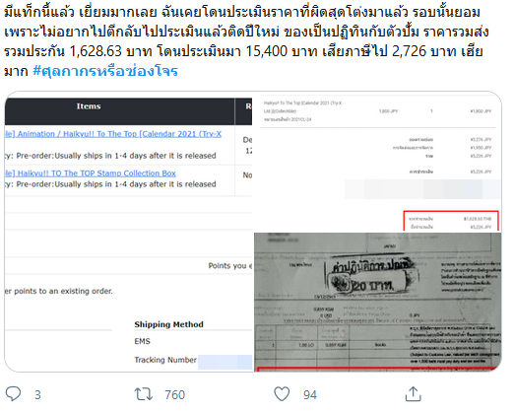Click the EMS shipping method text
This screenshot has height=412, width=514.
pyautogui.click(x=142, y=341)
